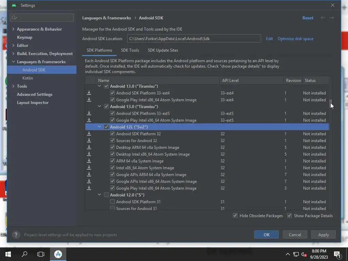The width and height of the screenshot is (348, 261).
Task: Open the Kotlin settings page
Action: [28, 78]
